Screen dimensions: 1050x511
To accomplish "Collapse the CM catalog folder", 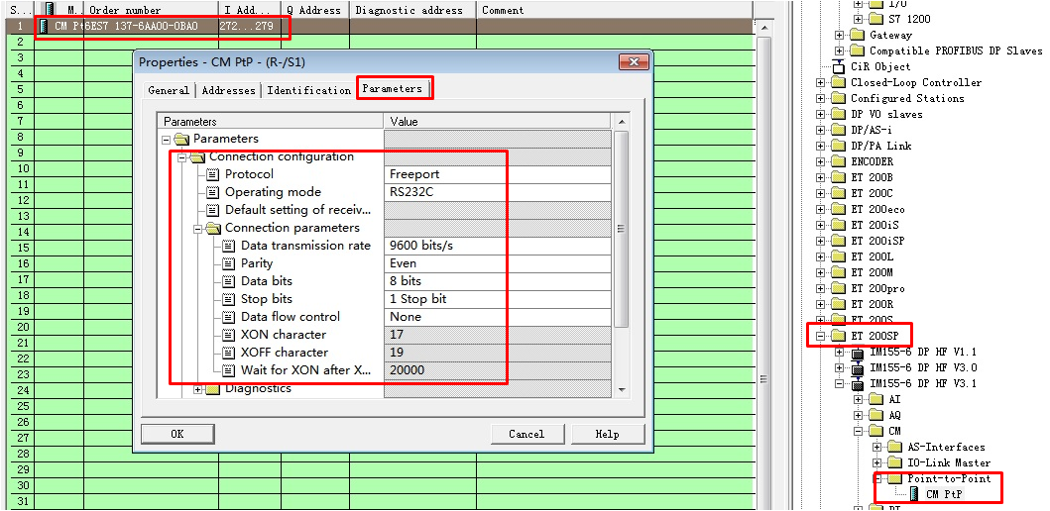I will click(859, 432).
